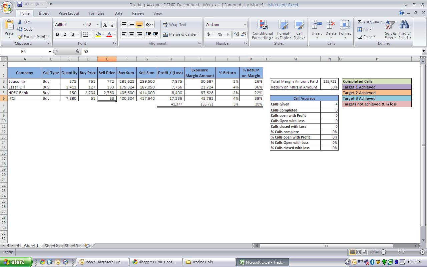Screen dimensions: 427x267
Task: Increase decimal places
Action: 237,34
